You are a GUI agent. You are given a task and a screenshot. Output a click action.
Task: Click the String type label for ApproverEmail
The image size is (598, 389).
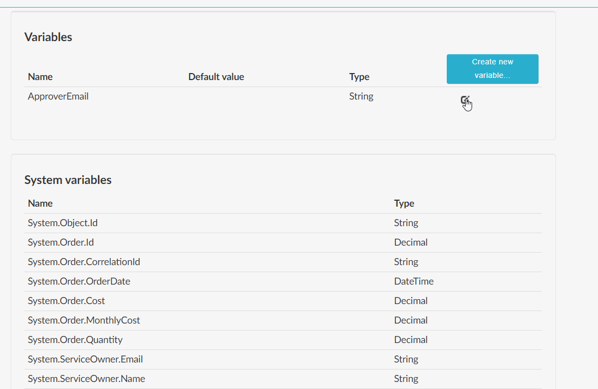point(361,96)
